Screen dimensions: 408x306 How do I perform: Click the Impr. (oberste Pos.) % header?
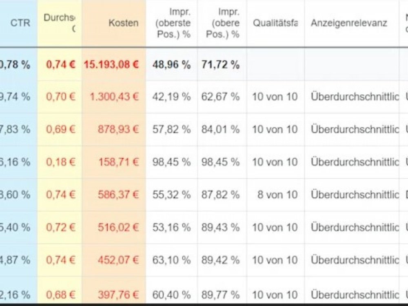coord(173,23)
